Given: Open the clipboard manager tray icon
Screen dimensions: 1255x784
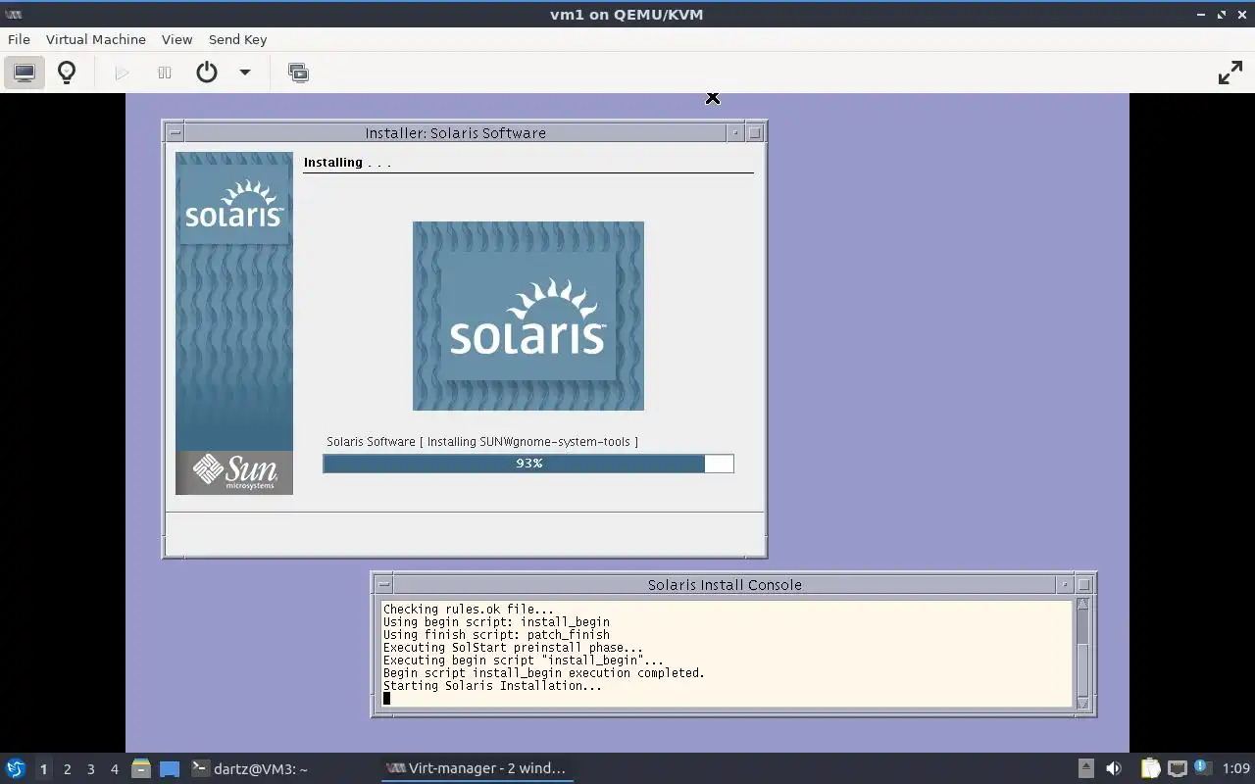Looking at the screenshot, I should click(1150, 768).
